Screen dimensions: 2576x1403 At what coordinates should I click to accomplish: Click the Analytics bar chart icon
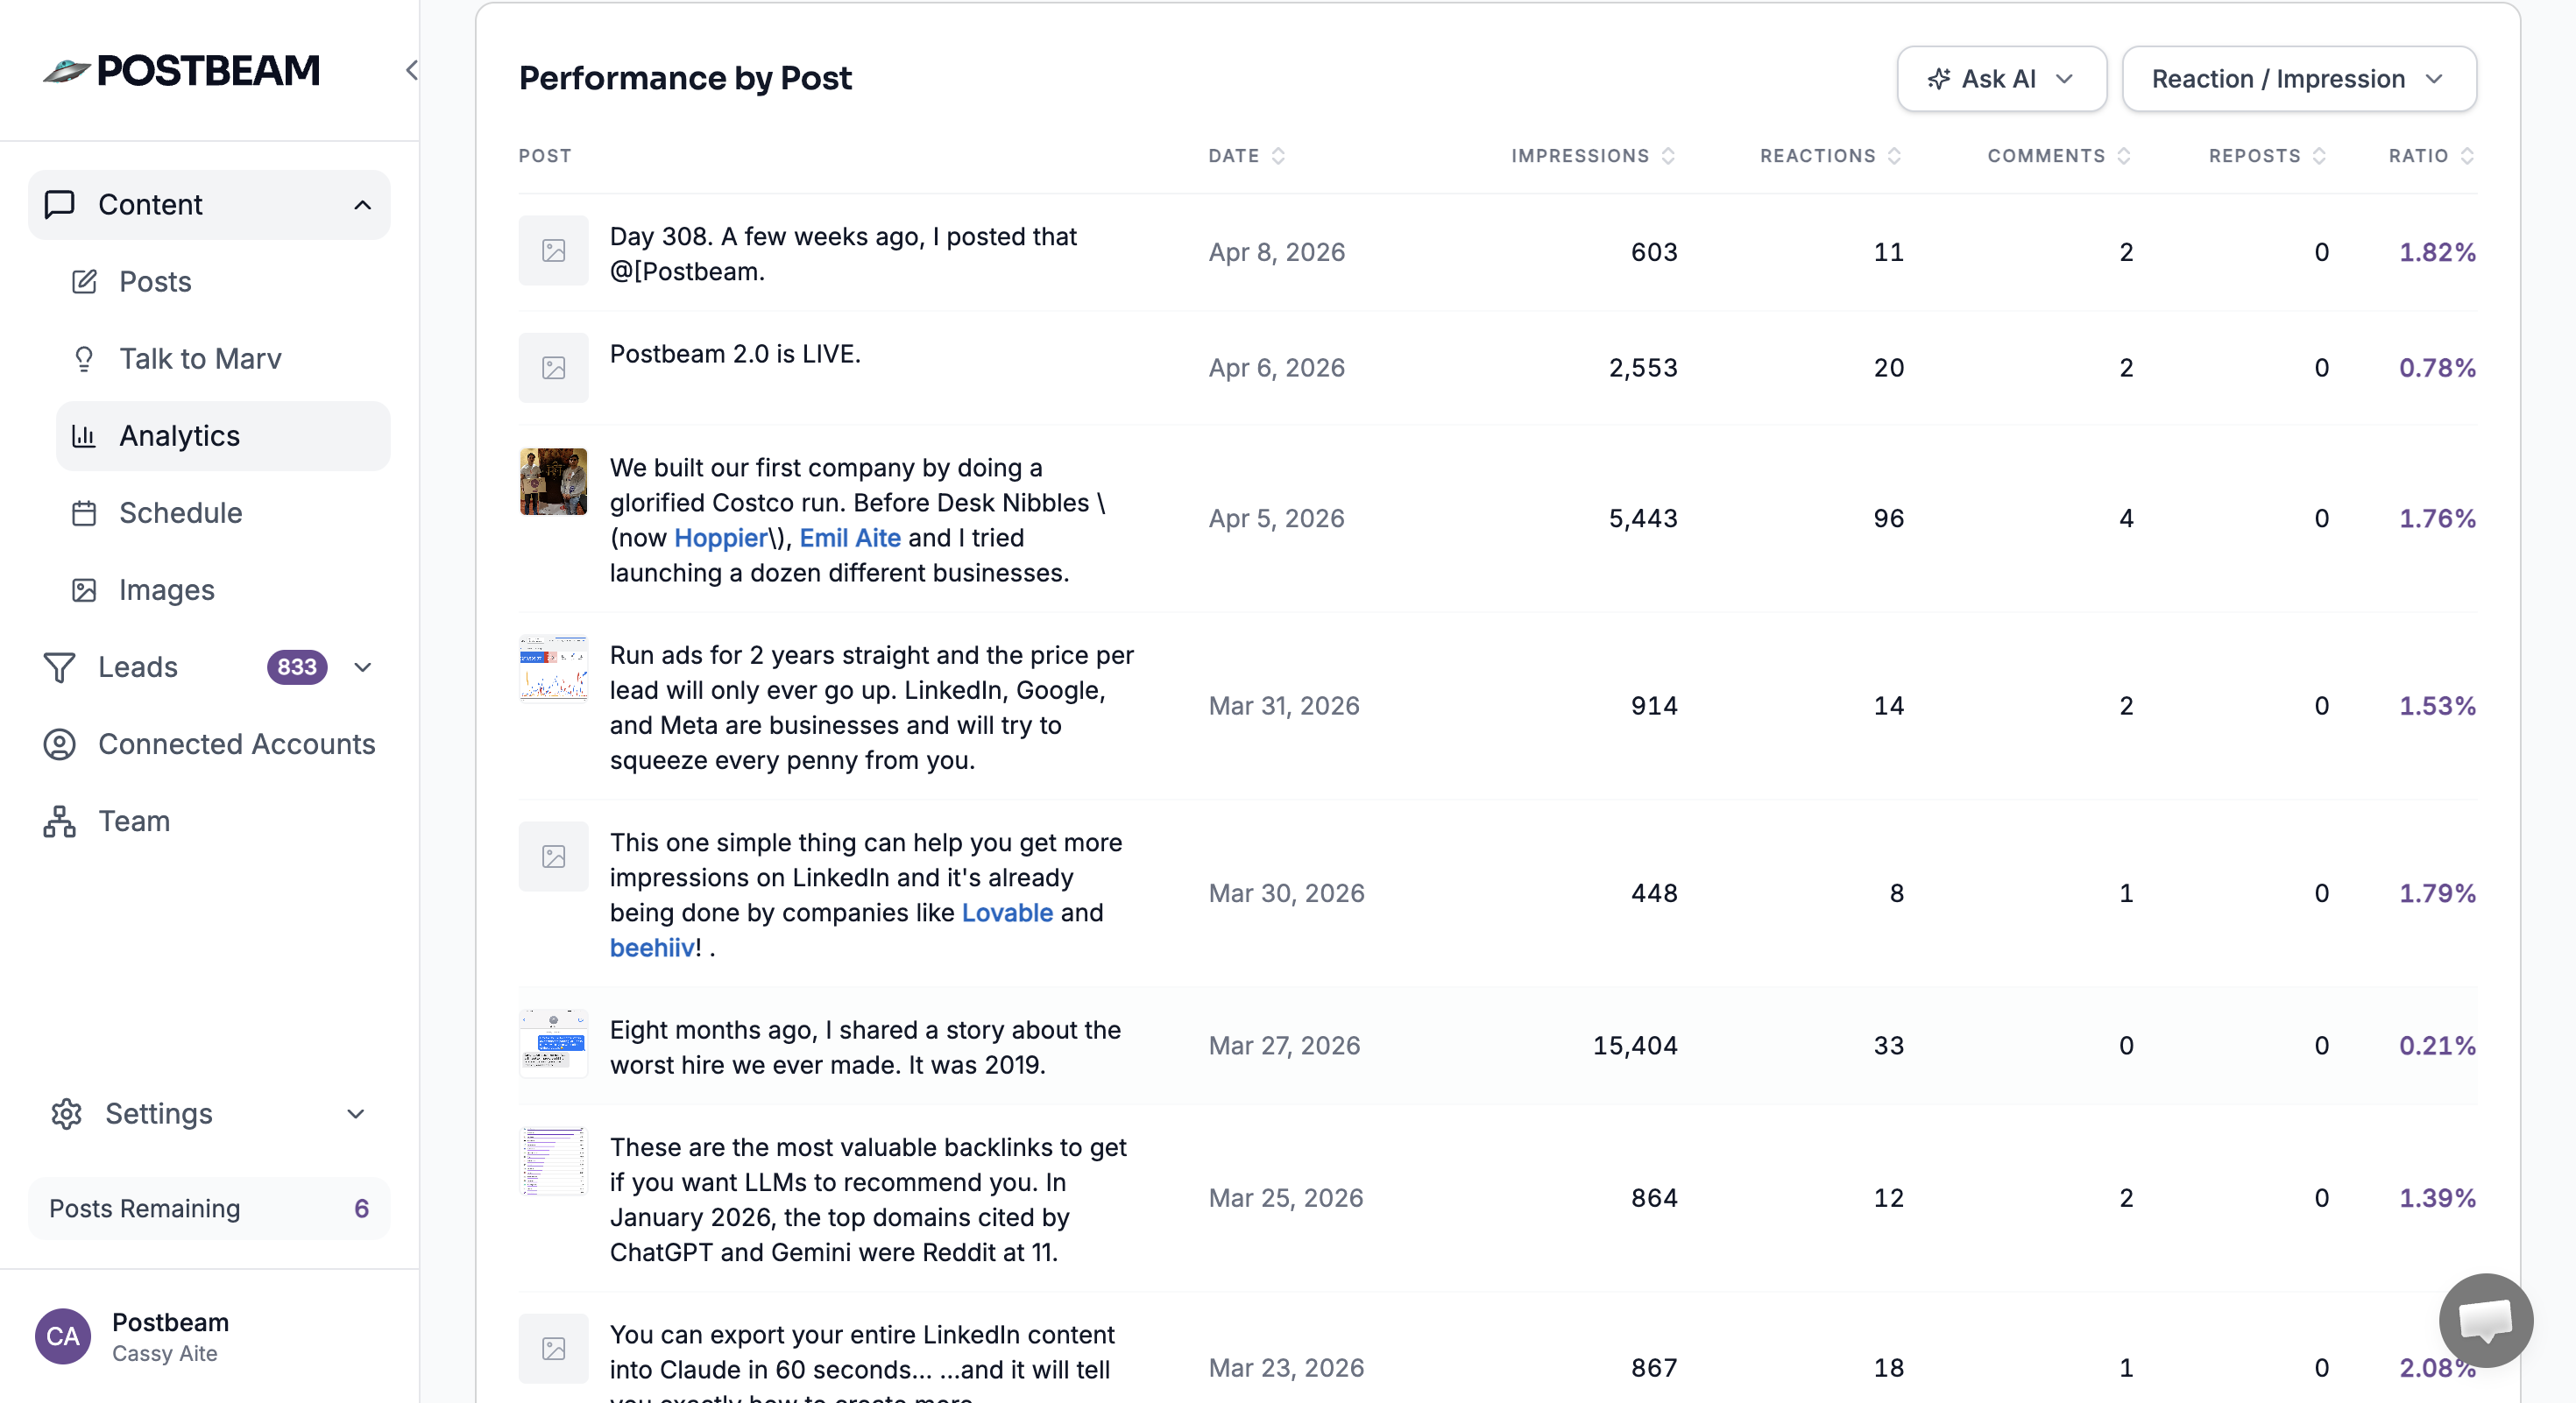[x=86, y=435]
